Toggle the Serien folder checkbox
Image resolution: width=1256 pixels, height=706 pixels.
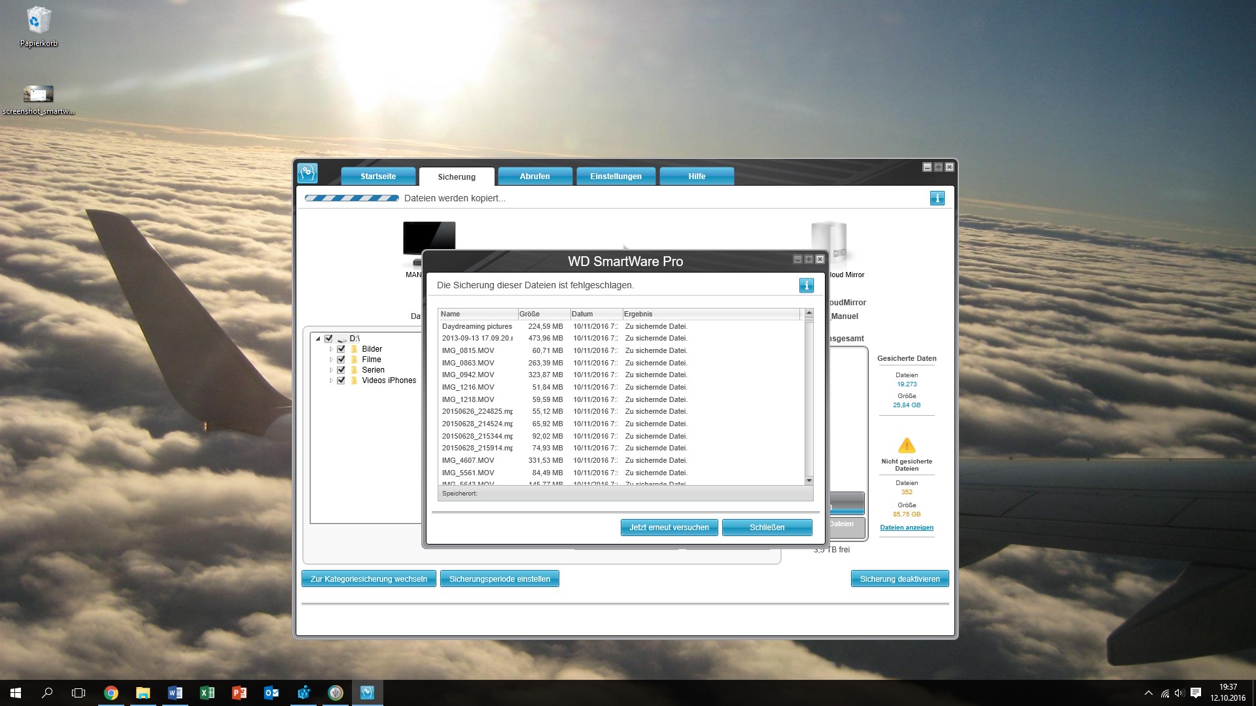341,370
